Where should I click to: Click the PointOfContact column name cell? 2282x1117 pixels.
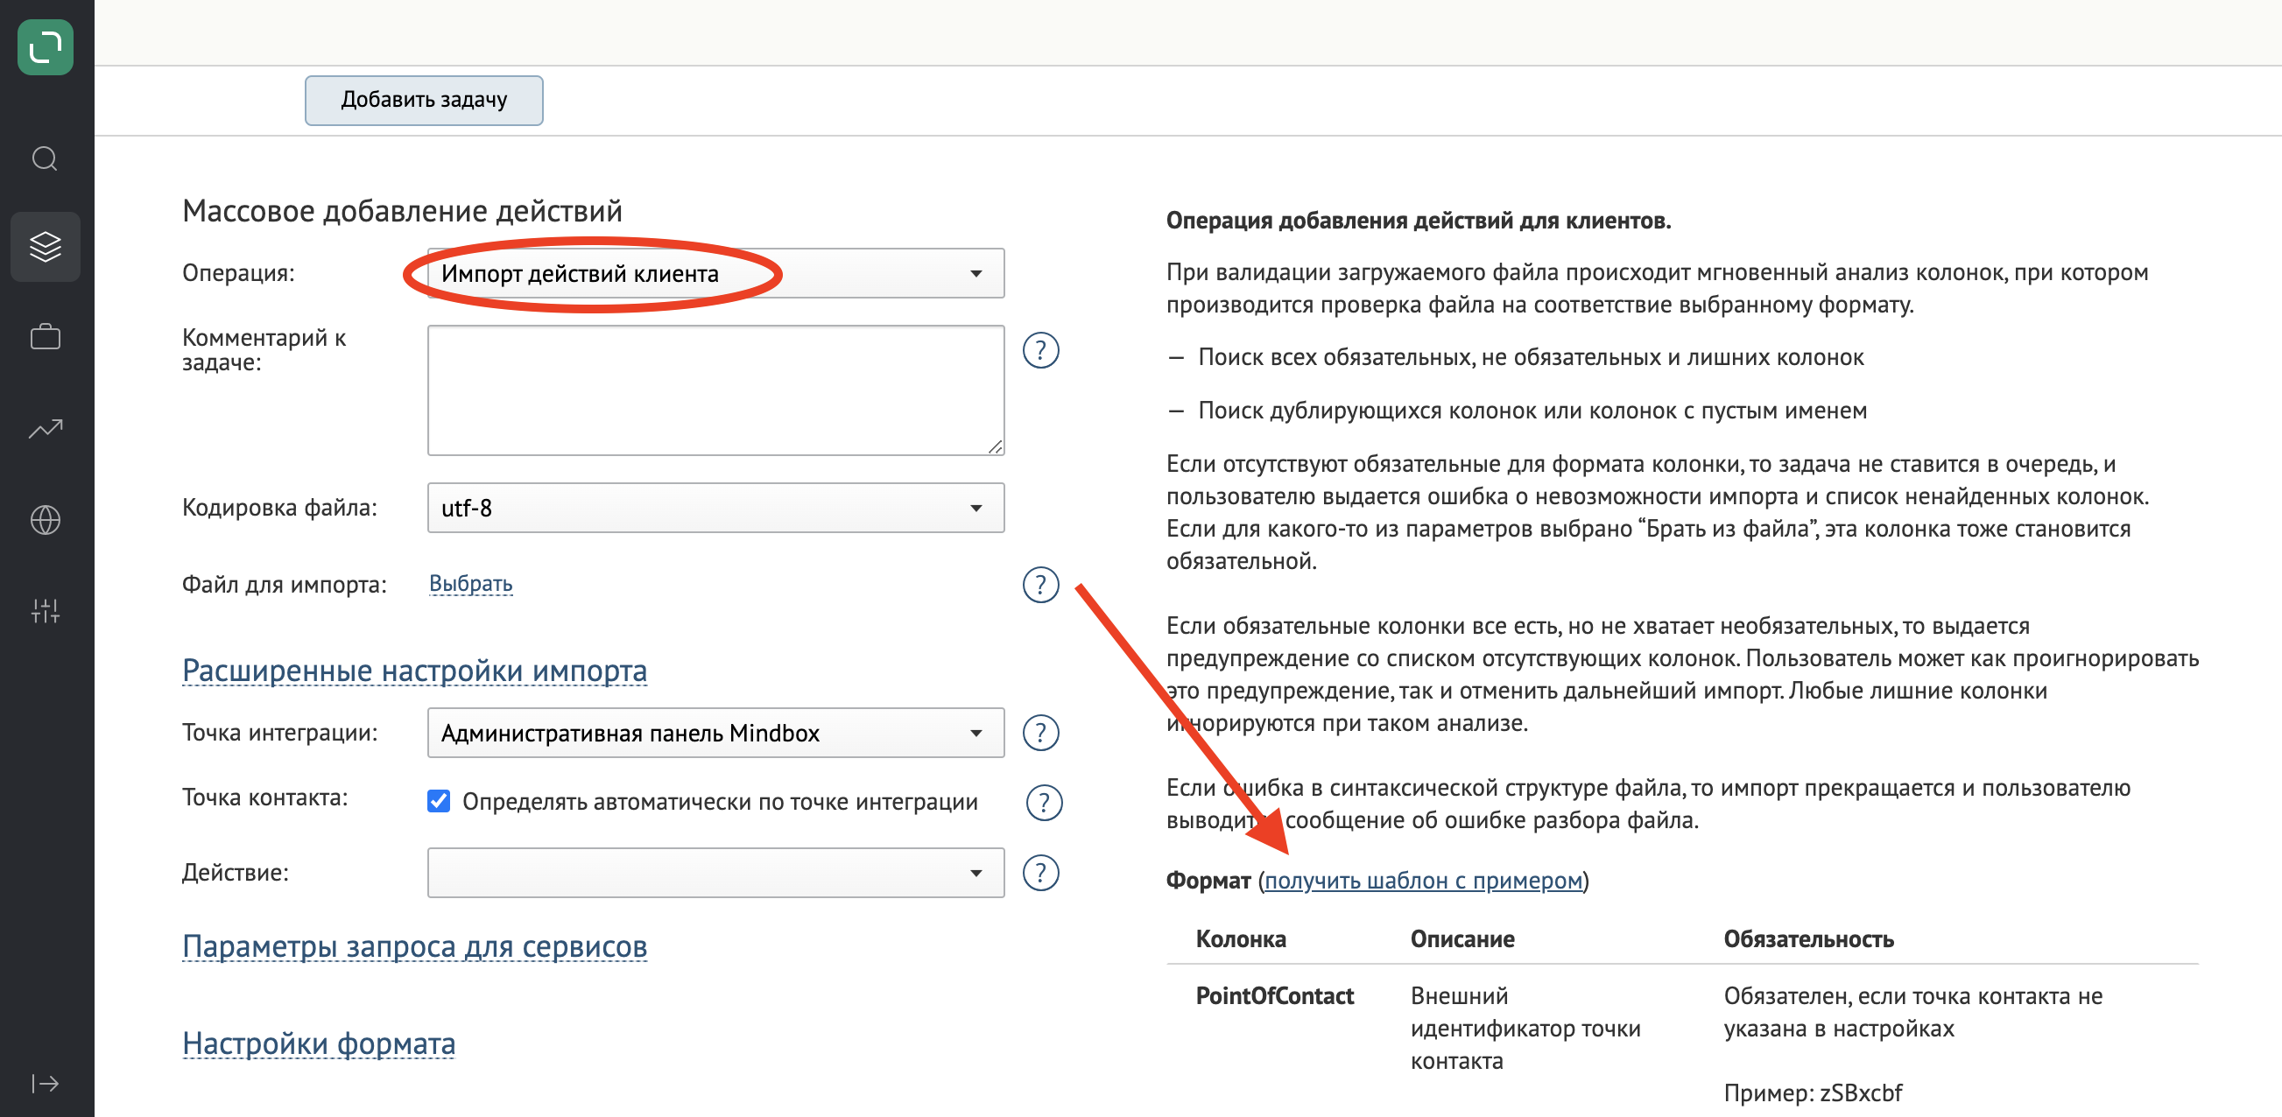coord(1274,996)
